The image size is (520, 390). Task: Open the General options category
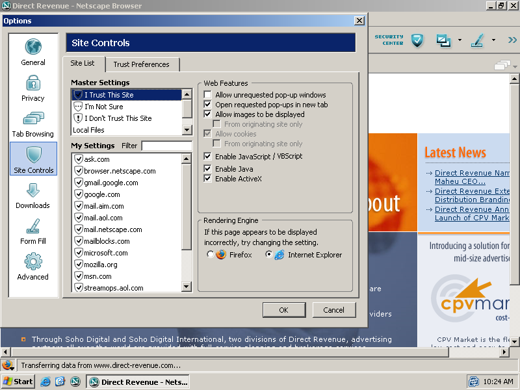(33, 53)
